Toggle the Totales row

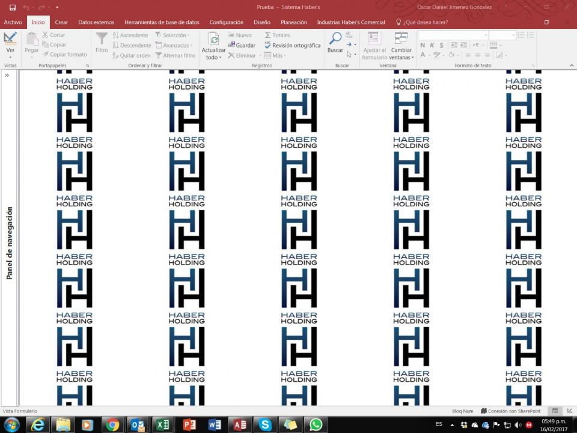pyautogui.click(x=278, y=35)
